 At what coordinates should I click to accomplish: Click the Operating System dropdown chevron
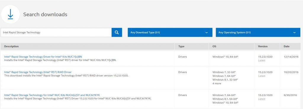click(294, 33)
